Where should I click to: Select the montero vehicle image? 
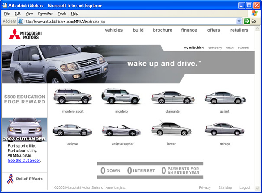click(121, 96)
